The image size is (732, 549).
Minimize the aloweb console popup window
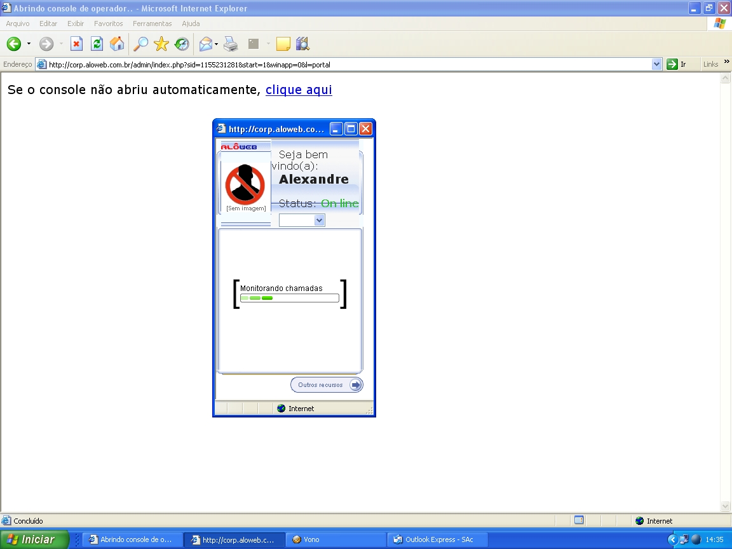pyautogui.click(x=336, y=129)
